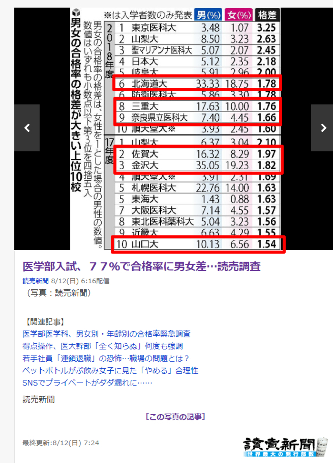Image resolution: width=333 pixels, height=463 pixels.
Task: Click the 読売新聞 text below related articles
Action: click(x=39, y=399)
